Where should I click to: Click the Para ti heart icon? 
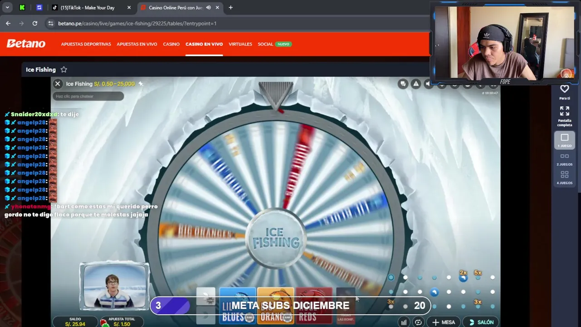point(565,89)
